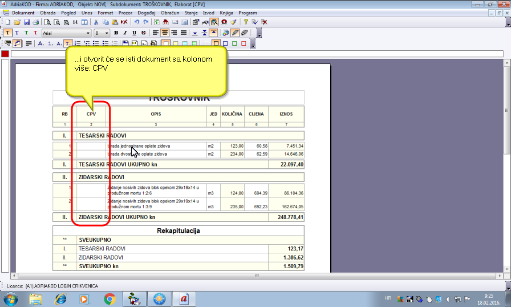Cut selection with the scissors icon
Image resolution: width=511 pixels, height=307 pixels.
[96, 22]
